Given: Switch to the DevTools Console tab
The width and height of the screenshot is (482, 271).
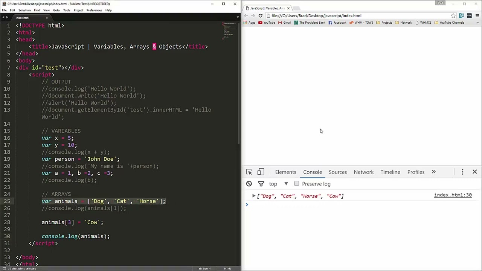Looking at the screenshot, I should tap(313, 172).
